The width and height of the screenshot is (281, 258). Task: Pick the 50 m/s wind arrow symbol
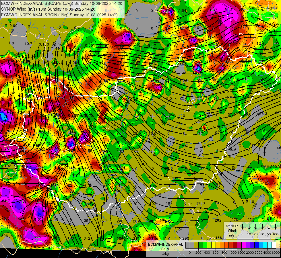tap(269, 227)
